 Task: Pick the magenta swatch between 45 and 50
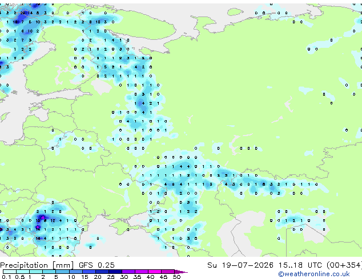coord(168,272)
